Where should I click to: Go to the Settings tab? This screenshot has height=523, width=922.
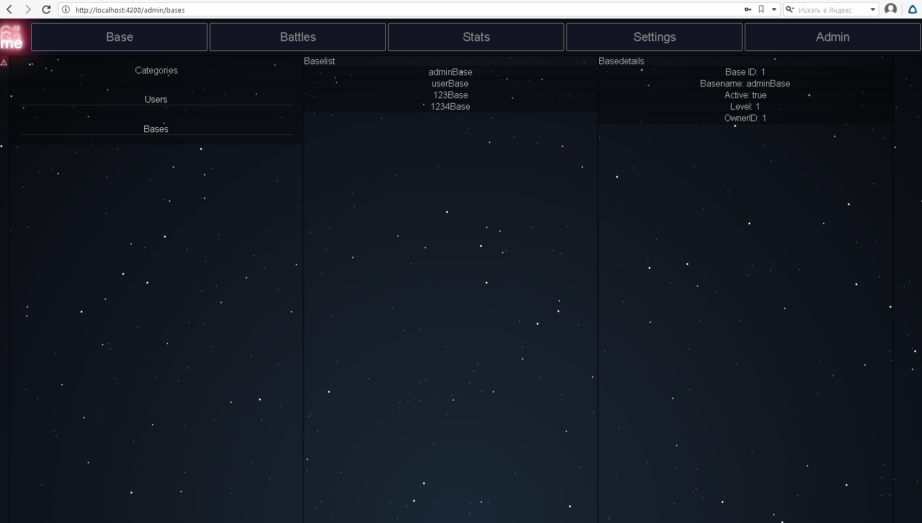[654, 37]
